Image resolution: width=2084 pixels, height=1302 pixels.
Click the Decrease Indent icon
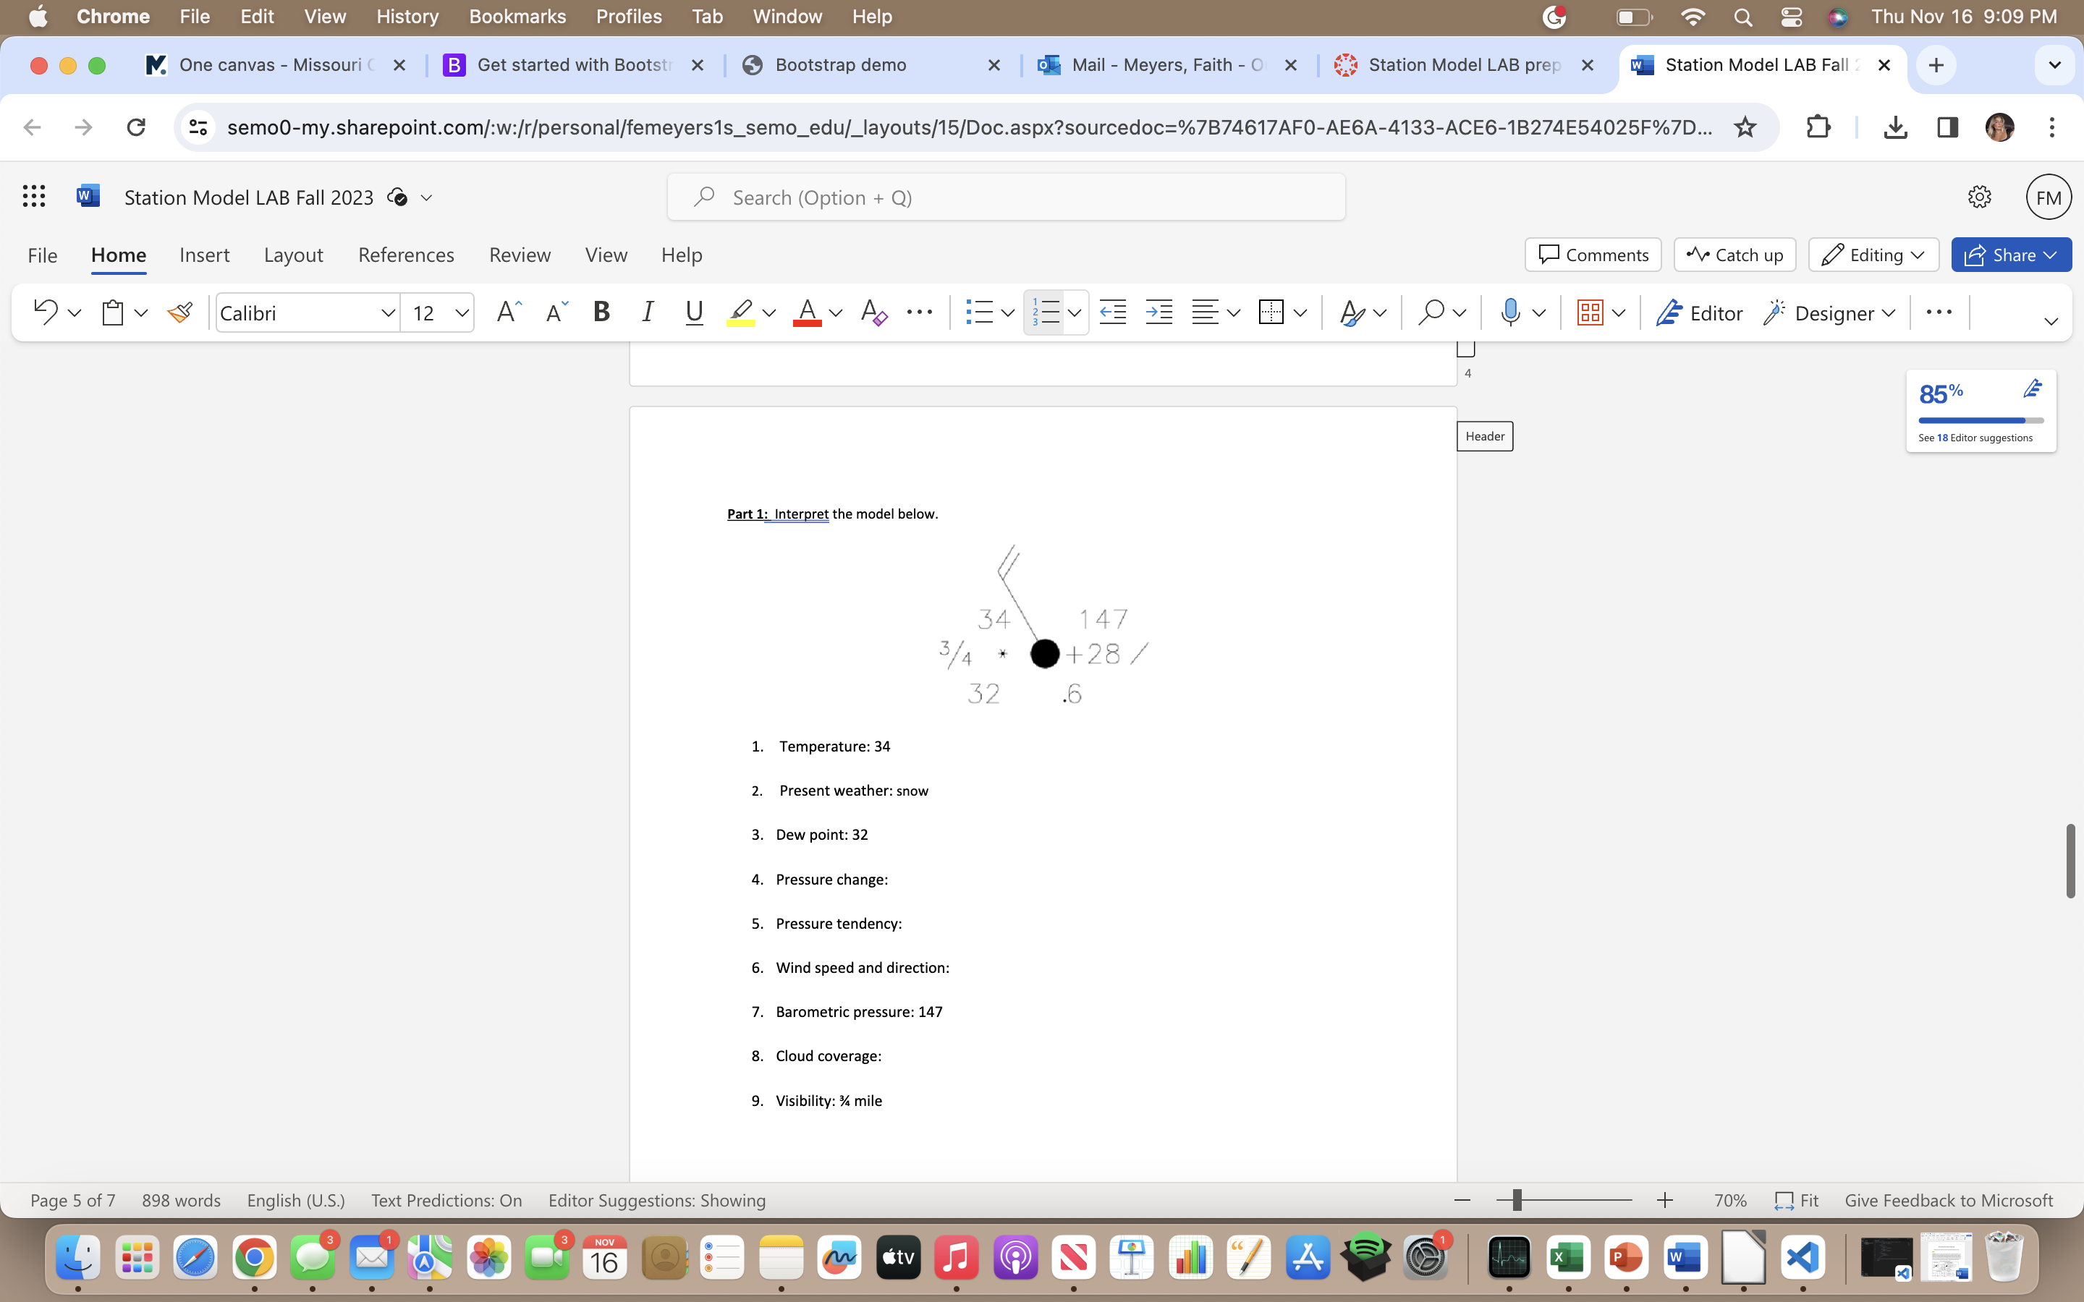(x=1113, y=312)
